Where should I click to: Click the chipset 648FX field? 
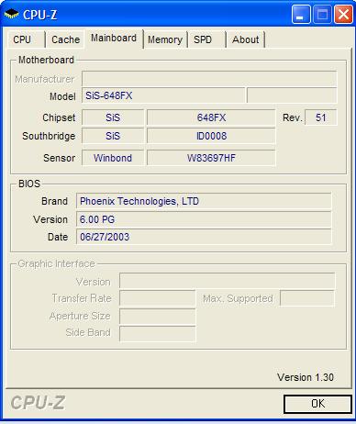(x=211, y=117)
